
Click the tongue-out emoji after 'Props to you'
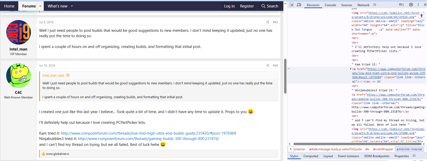251,111
